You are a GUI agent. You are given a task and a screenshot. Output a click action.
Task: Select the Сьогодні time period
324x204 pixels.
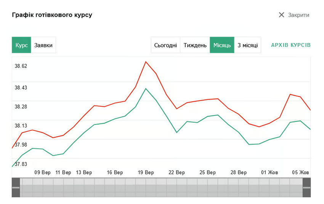(x=165, y=45)
